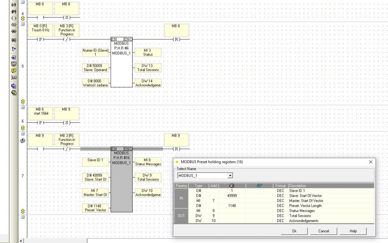Click the horizontal scrollbar thumb at bottom
This screenshot has height=243, width=388.
(56, 241)
